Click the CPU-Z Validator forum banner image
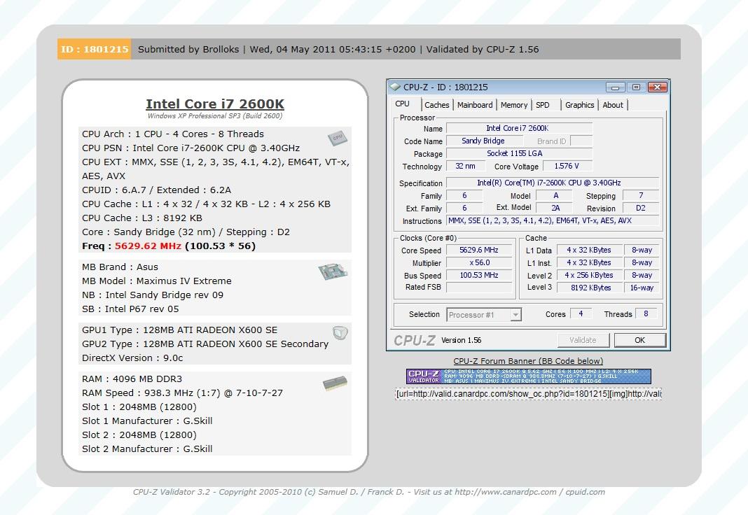748x515 pixels. [529, 376]
